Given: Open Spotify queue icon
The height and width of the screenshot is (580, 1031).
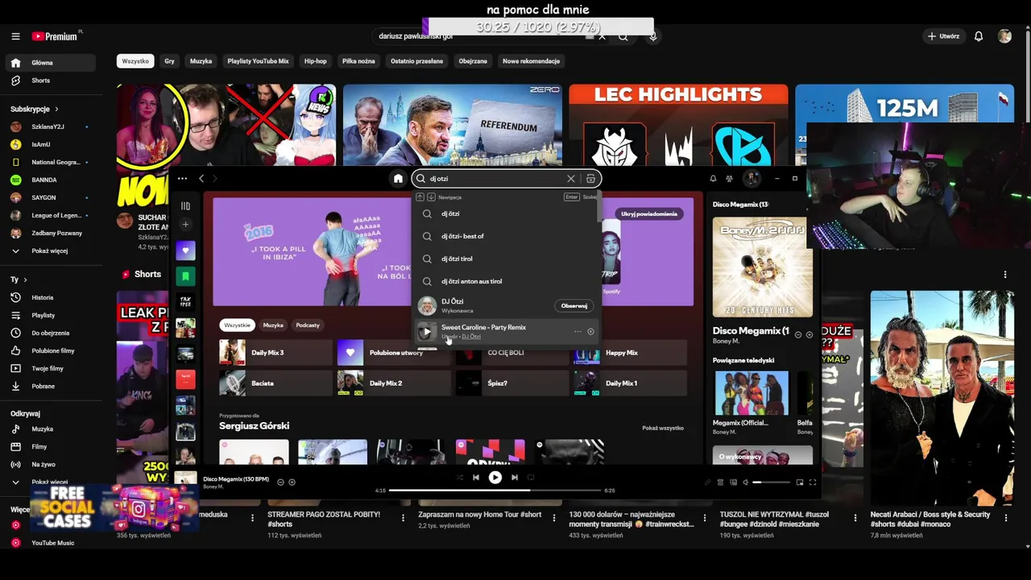Looking at the screenshot, I should tap(720, 482).
